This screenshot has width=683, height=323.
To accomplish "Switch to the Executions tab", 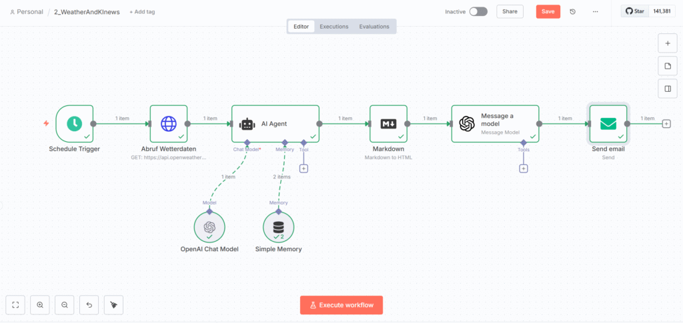I will pyautogui.click(x=333, y=27).
